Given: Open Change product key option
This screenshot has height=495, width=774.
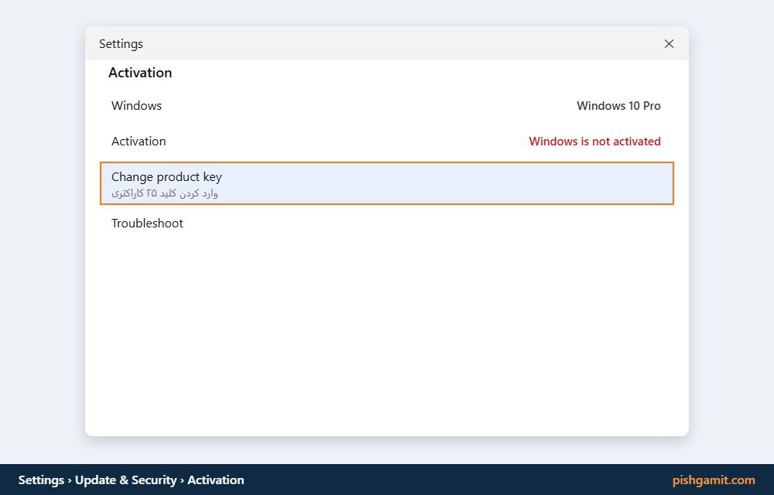Looking at the screenshot, I should coord(386,183).
